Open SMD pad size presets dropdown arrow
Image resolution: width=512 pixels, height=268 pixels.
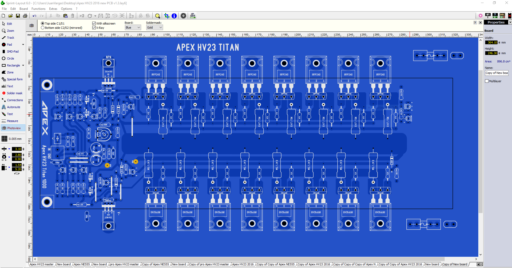[9, 167]
